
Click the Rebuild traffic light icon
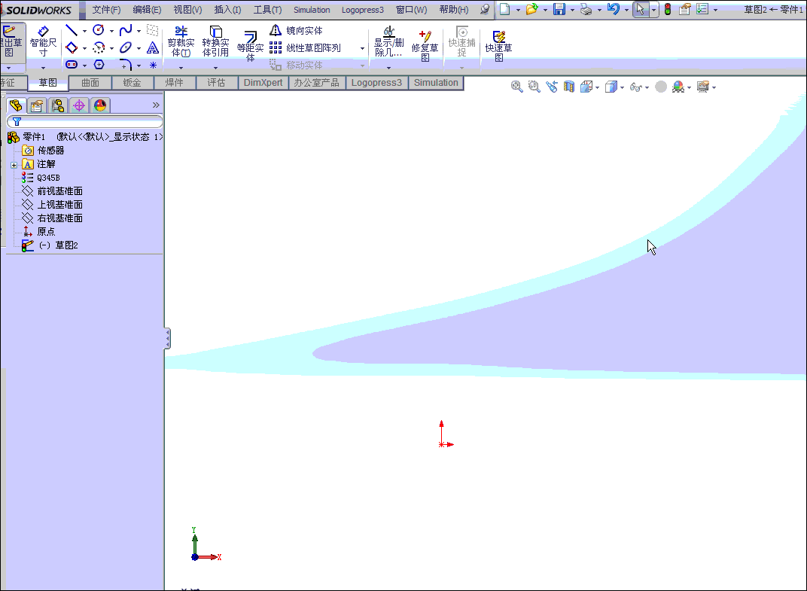click(668, 9)
